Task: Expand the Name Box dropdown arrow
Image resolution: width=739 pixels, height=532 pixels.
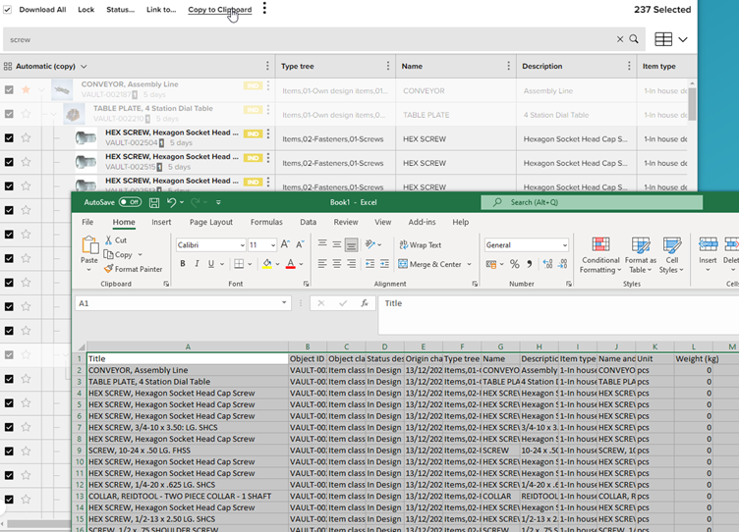Action: coord(284,302)
